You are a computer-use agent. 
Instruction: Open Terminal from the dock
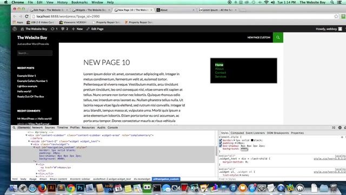point(157,188)
